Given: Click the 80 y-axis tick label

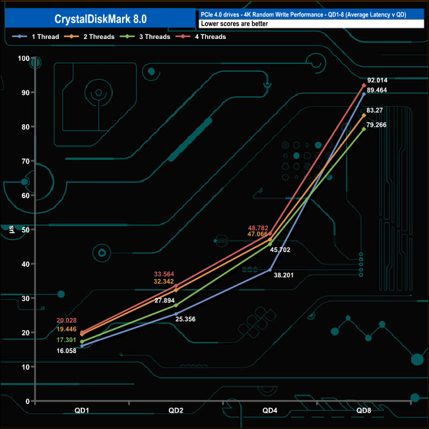Looking at the screenshot, I should coord(26,127).
